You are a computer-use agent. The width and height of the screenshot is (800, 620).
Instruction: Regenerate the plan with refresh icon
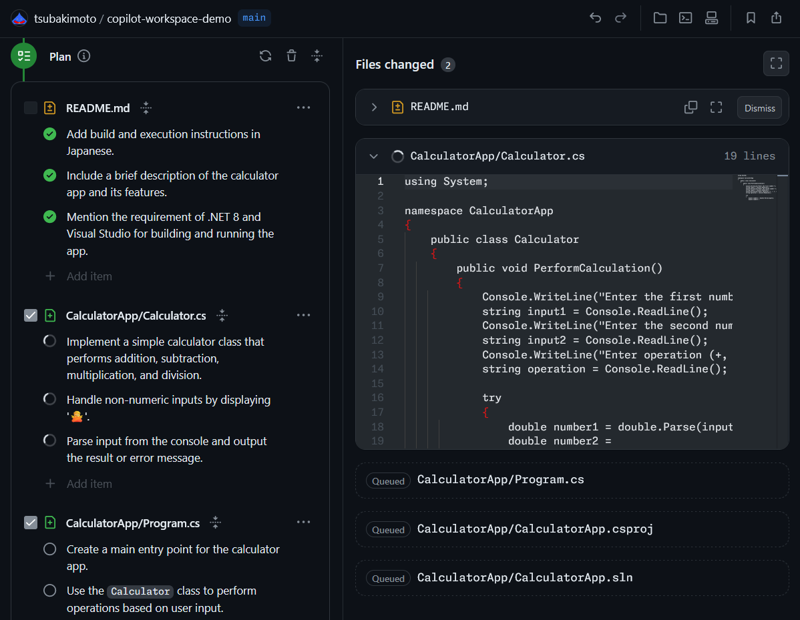click(x=265, y=55)
